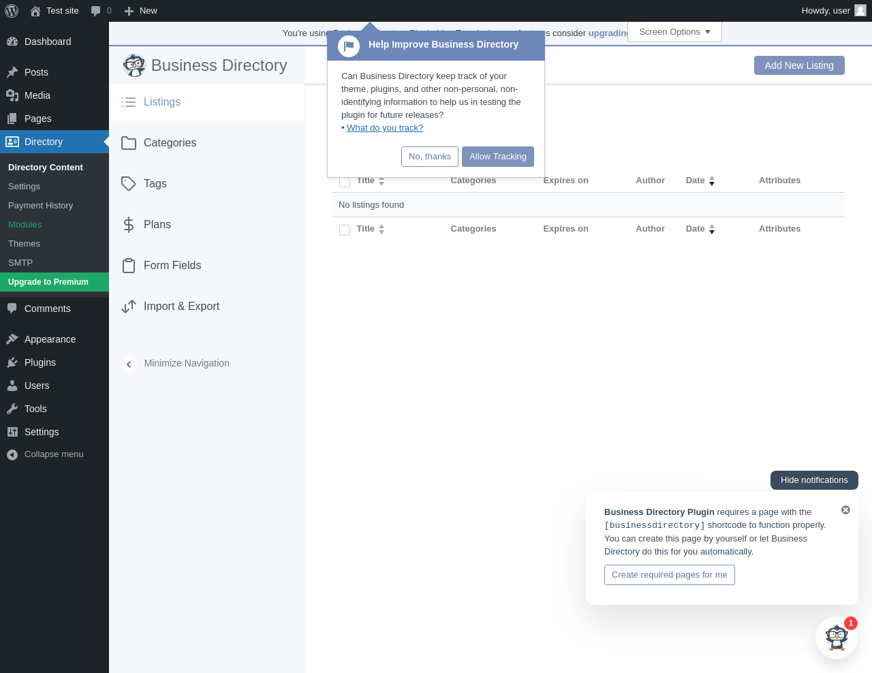This screenshot has width=872, height=673.
Task: Open the comments bubble in admin bar
Action: click(101, 11)
